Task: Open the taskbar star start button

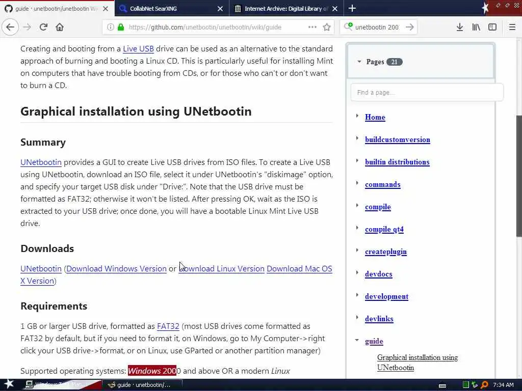Action: tap(9, 384)
